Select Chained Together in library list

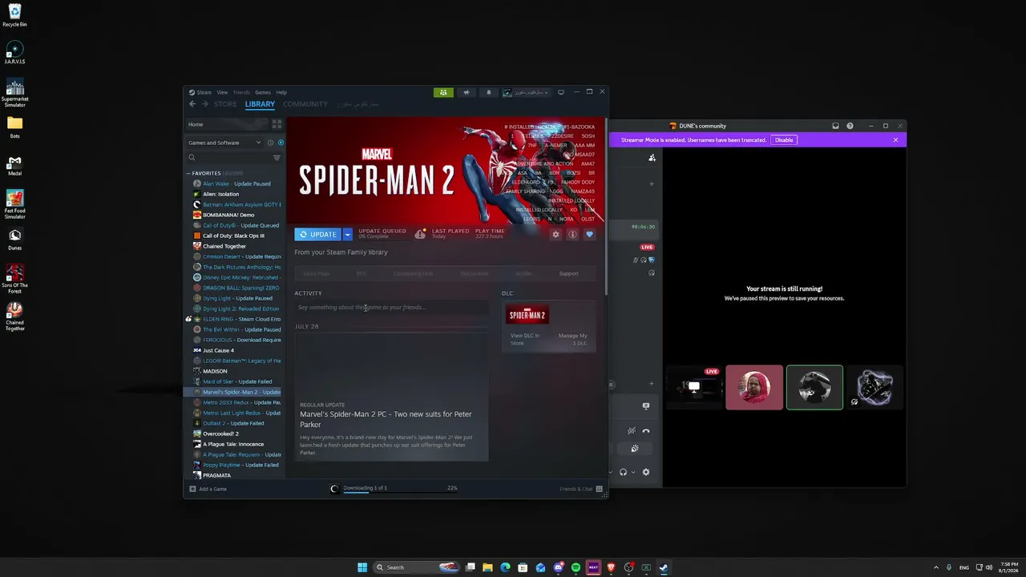click(224, 246)
